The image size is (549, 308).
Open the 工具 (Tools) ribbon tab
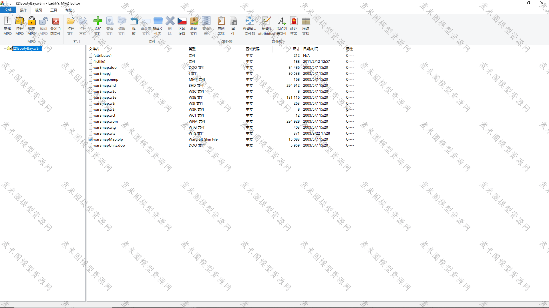[54, 10]
